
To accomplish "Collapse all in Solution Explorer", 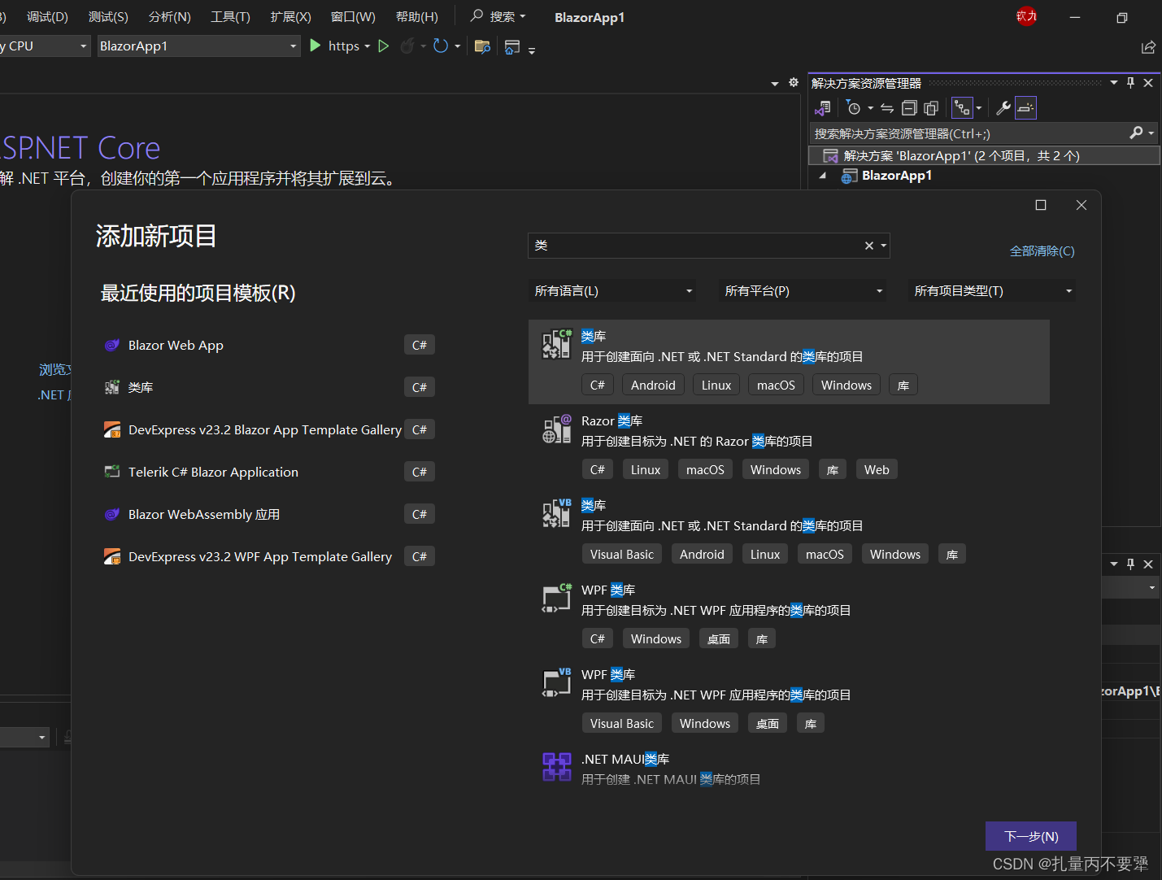I will 909,108.
